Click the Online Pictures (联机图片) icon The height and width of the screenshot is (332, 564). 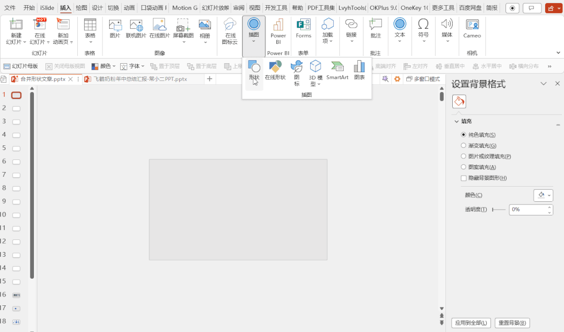pos(136,25)
